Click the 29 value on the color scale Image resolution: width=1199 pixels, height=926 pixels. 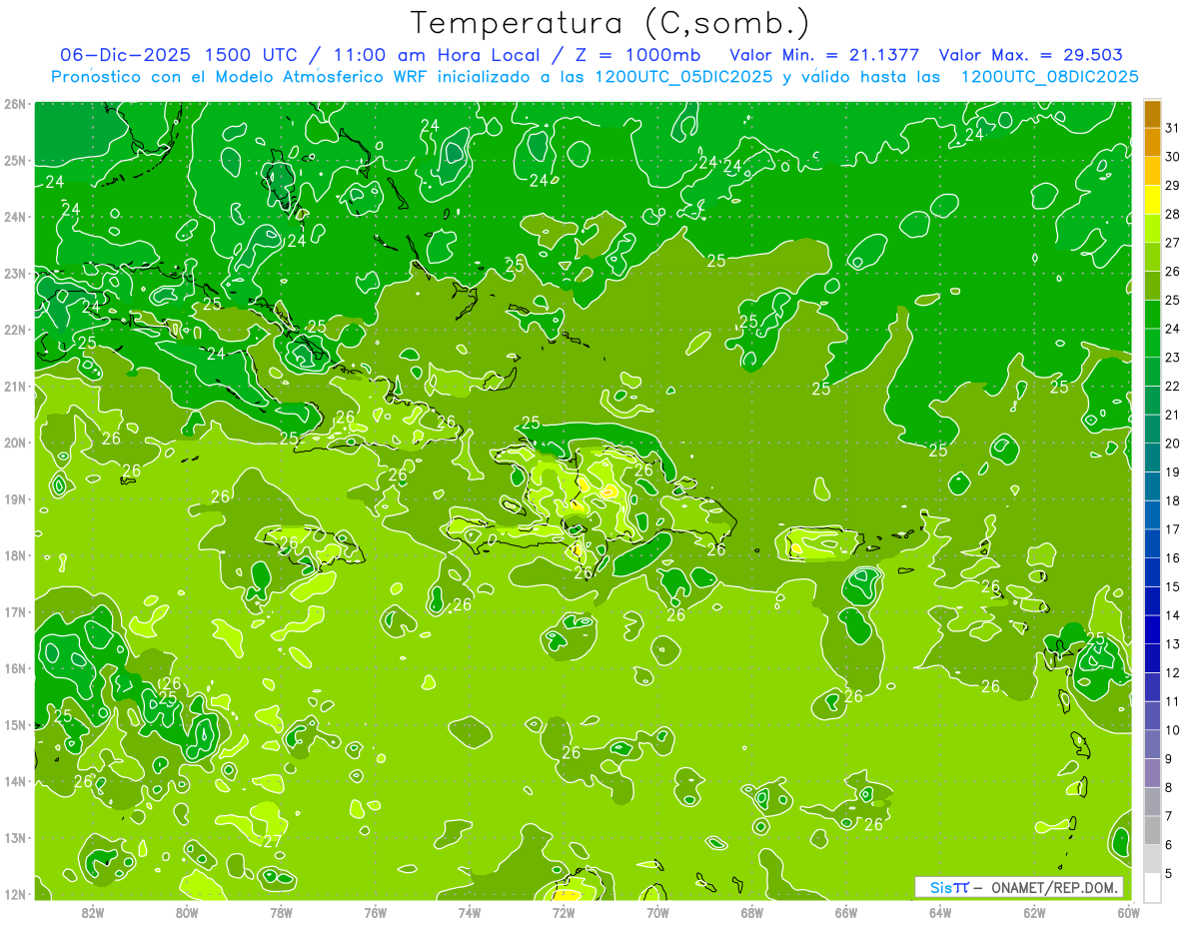click(x=1172, y=186)
